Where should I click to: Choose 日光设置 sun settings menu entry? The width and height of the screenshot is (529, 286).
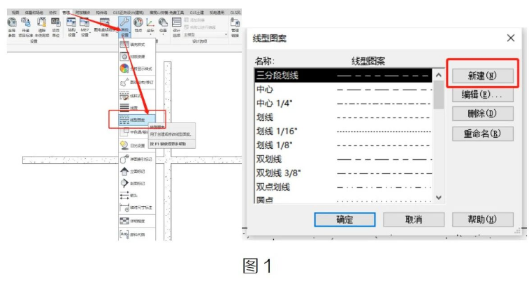(137, 145)
